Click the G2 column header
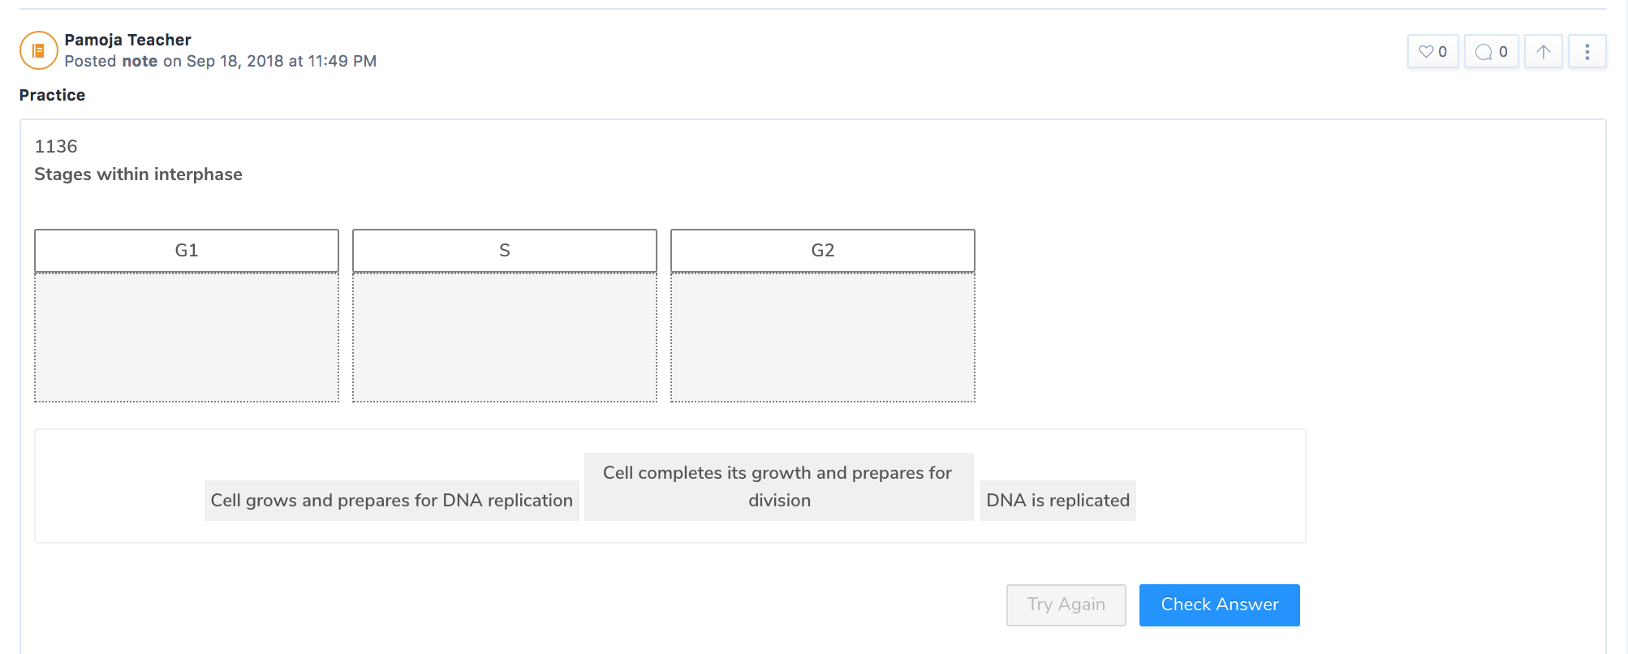This screenshot has width=1628, height=654. 823,251
